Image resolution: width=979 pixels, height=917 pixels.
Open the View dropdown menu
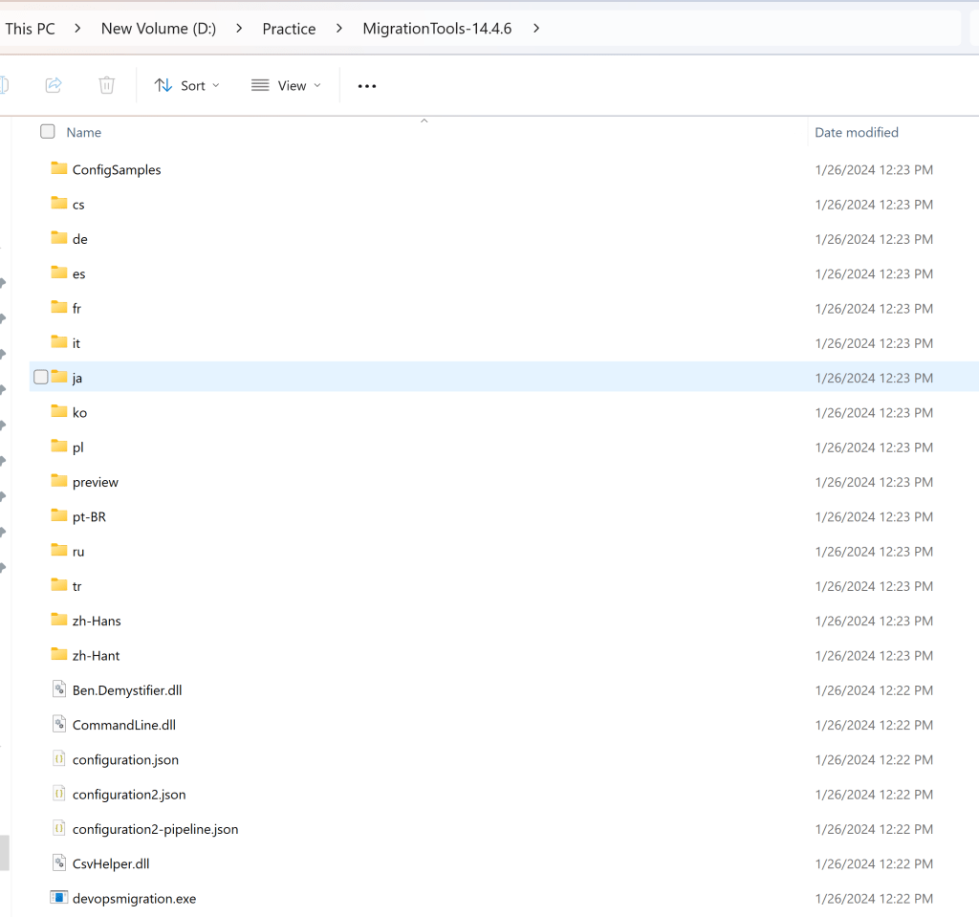click(x=286, y=85)
